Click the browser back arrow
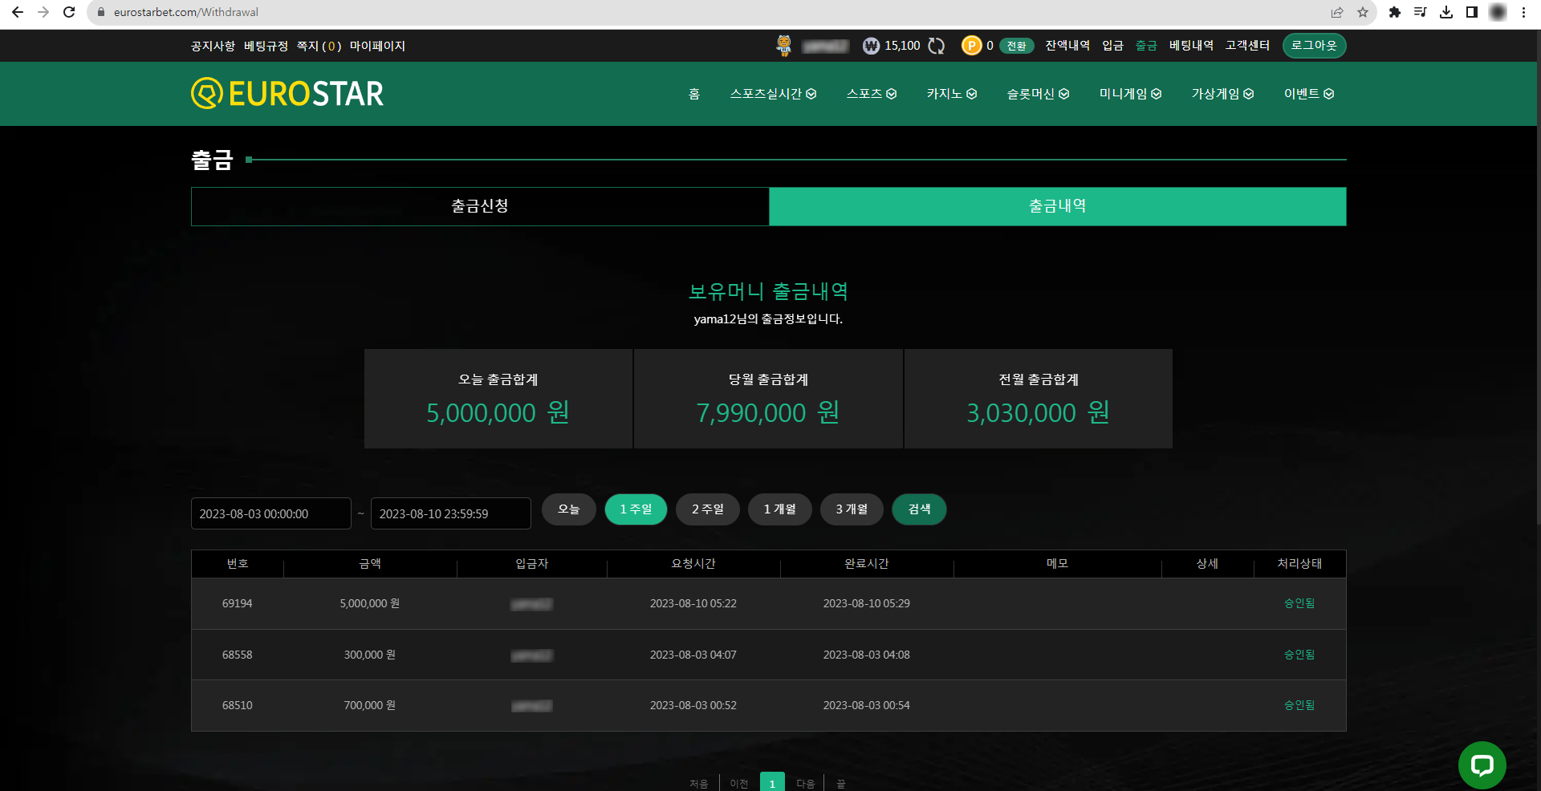This screenshot has width=1541, height=791. tap(18, 12)
